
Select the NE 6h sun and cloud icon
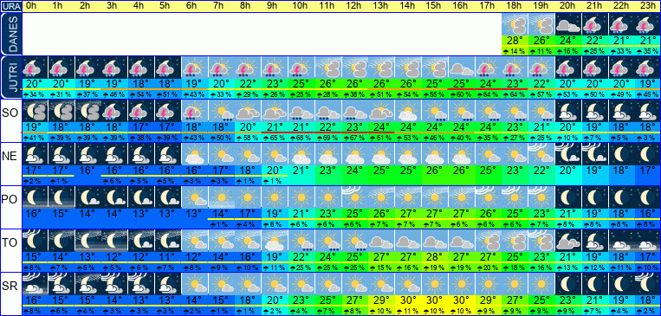coord(194,154)
